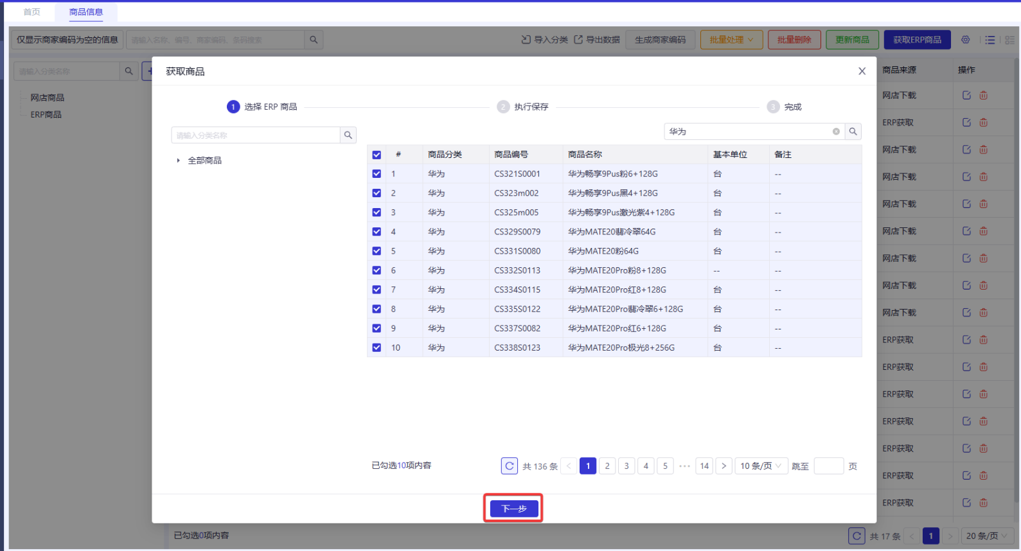Viewport: 1021px width, 551px height.
Task: Click product code CS337S0082
Action: [x=517, y=328]
